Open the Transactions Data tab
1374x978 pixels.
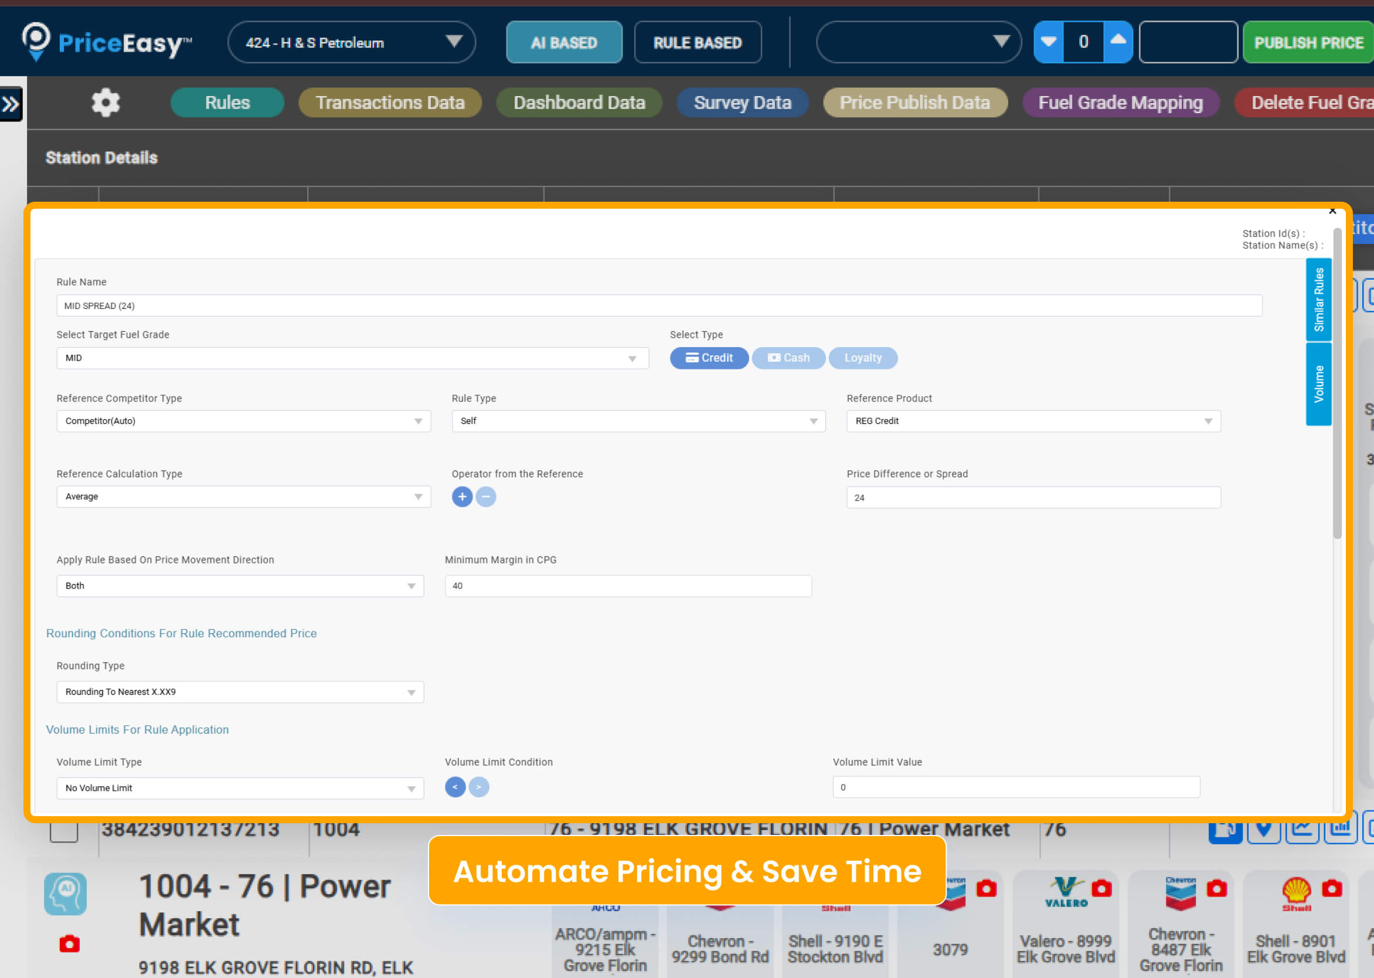(x=390, y=103)
